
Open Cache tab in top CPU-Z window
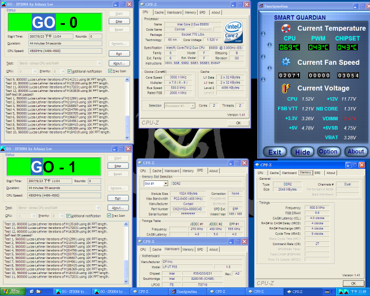tap(159, 13)
